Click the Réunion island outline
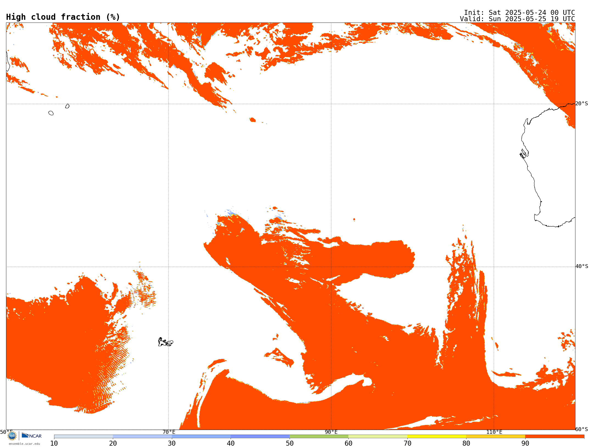The image size is (593, 447). click(51, 113)
